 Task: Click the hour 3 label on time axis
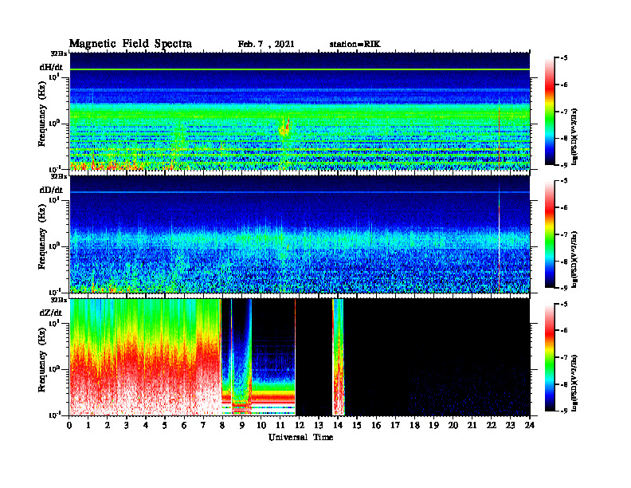[x=127, y=426]
